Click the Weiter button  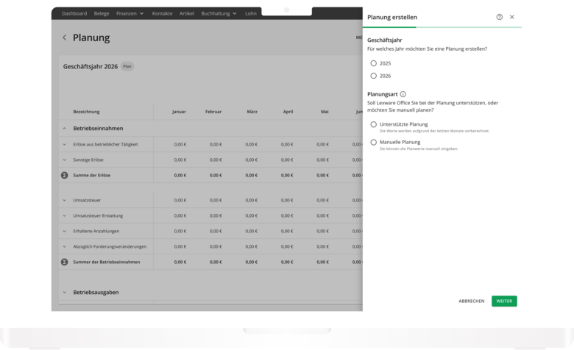[504, 301]
